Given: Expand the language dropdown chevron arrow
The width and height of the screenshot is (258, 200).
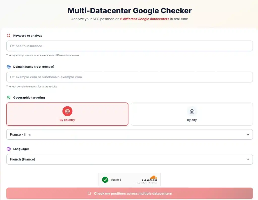Looking at the screenshot, I should (248, 159).
